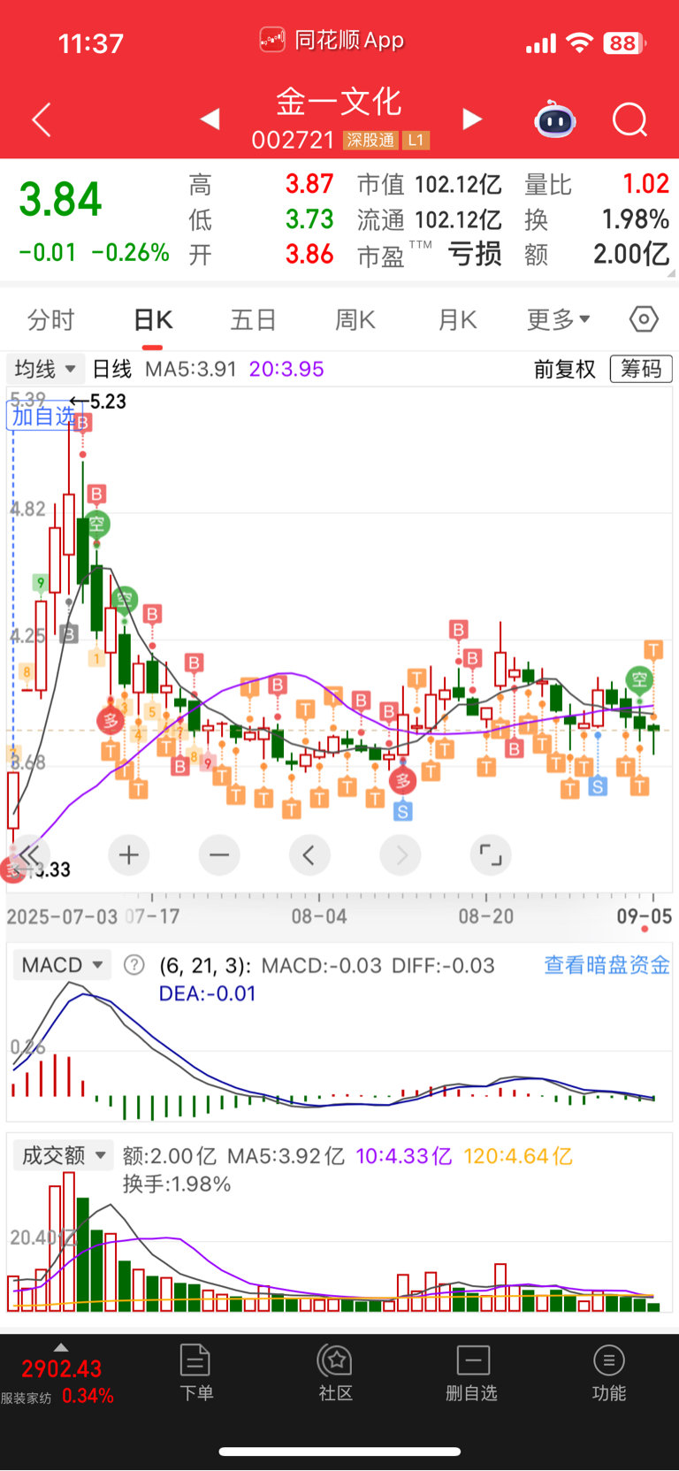Image resolution: width=679 pixels, height=1471 pixels.
Task: Select 五日 five-day tab
Action: tap(254, 319)
